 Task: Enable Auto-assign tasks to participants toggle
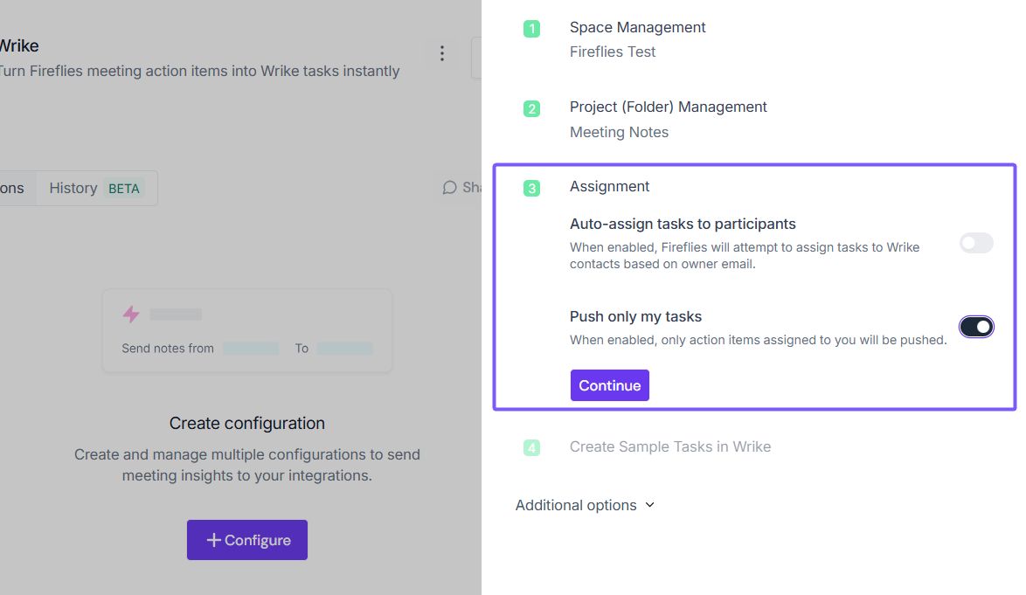click(x=976, y=243)
